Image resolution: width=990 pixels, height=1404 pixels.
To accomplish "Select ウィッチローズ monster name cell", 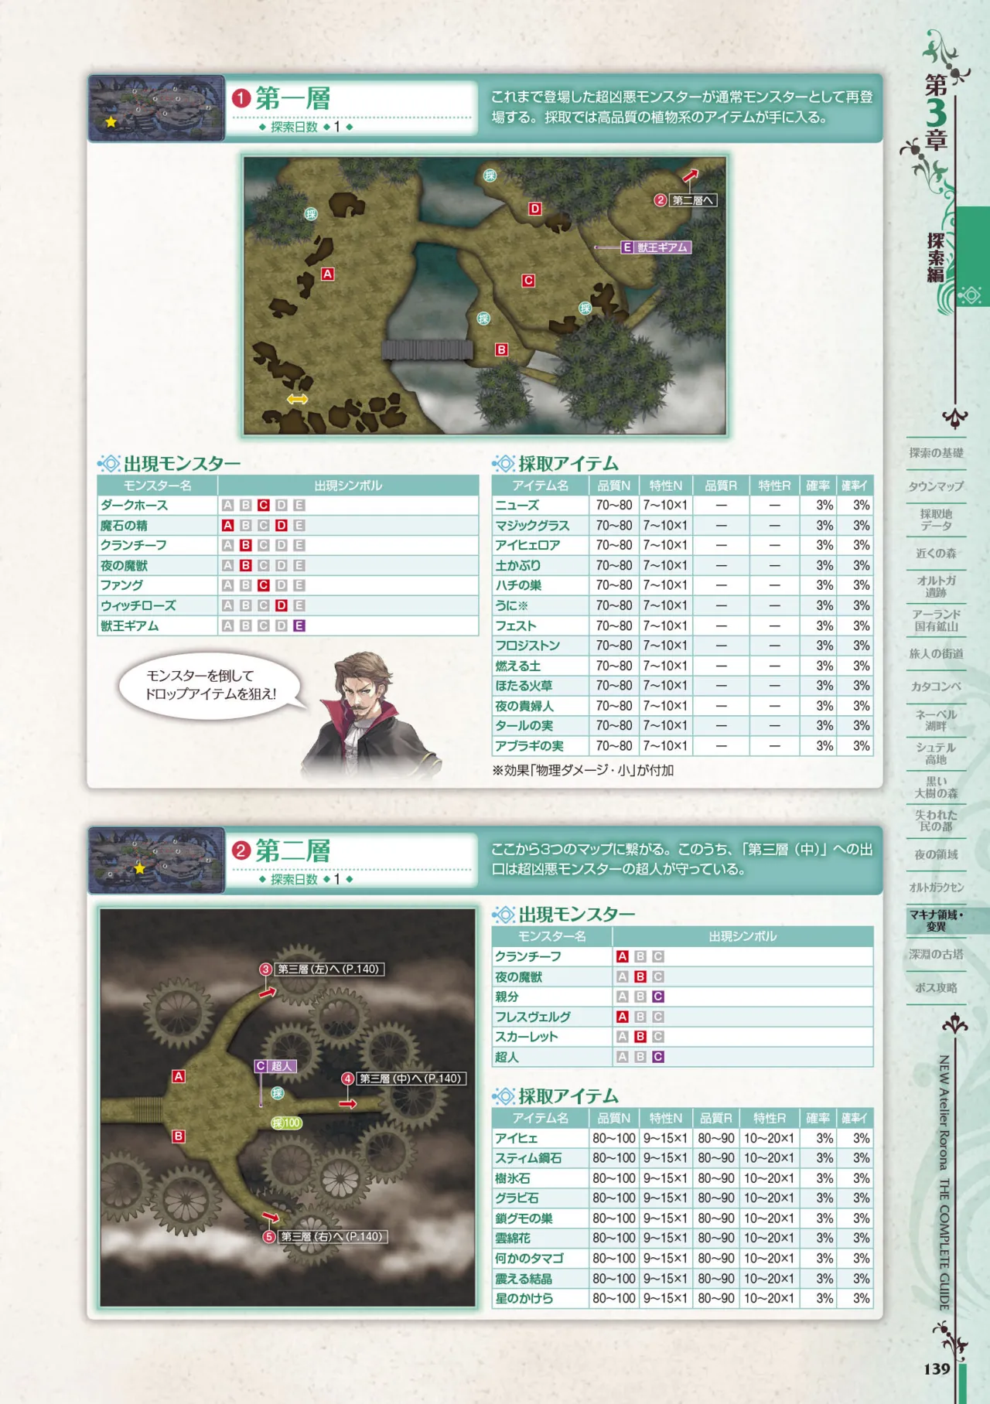I will click(x=157, y=605).
